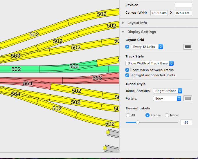Disable Show Marks between Tracks
This screenshot has height=159, width=198.
click(x=127, y=70)
